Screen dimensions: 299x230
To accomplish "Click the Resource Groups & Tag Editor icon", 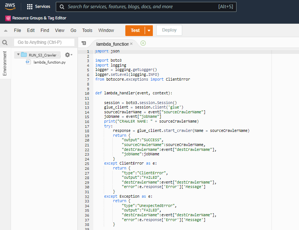I will (8, 18).
